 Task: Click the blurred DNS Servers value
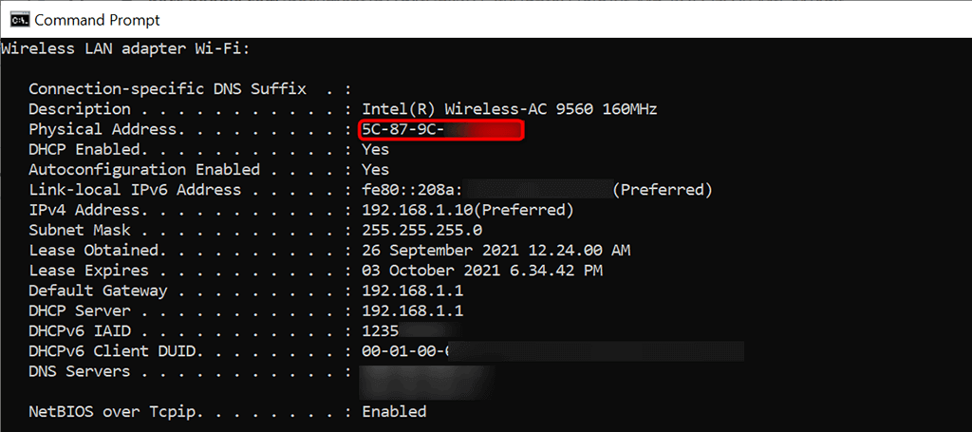coord(427,381)
